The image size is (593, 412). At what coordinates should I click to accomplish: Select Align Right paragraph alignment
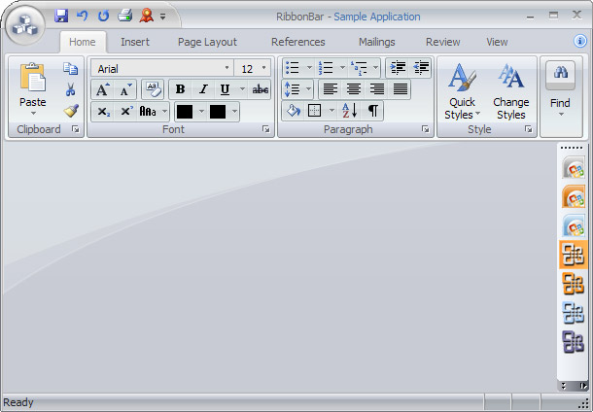point(376,89)
